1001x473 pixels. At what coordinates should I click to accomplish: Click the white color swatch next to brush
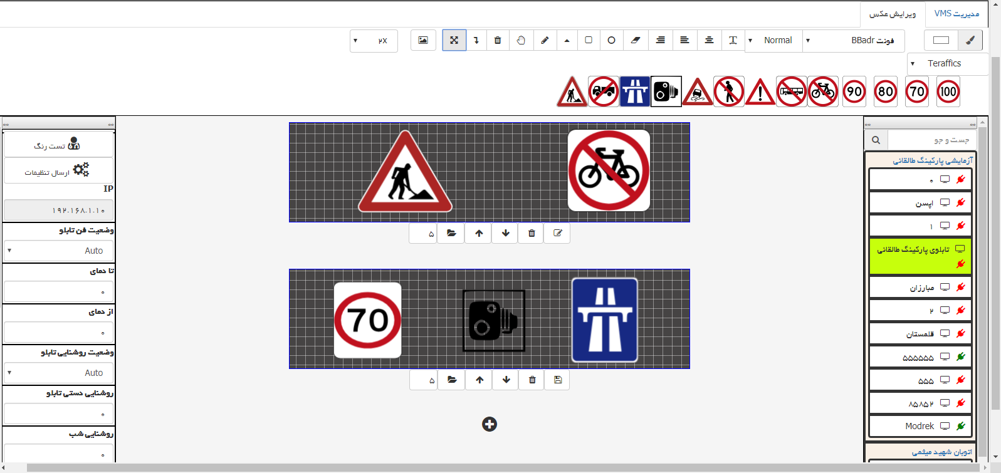point(941,40)
